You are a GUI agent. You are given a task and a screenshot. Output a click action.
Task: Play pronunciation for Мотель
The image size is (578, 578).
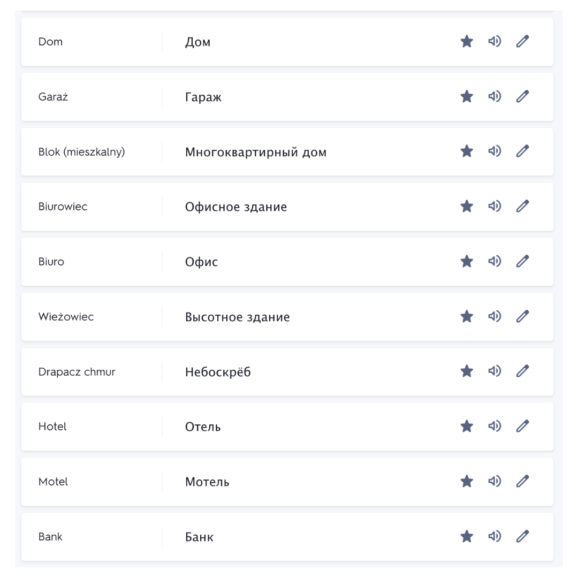(495, 481)
